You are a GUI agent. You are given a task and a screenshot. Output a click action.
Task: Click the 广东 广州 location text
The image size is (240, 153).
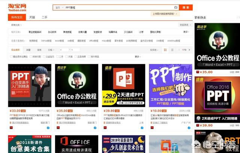pos(186,123)
